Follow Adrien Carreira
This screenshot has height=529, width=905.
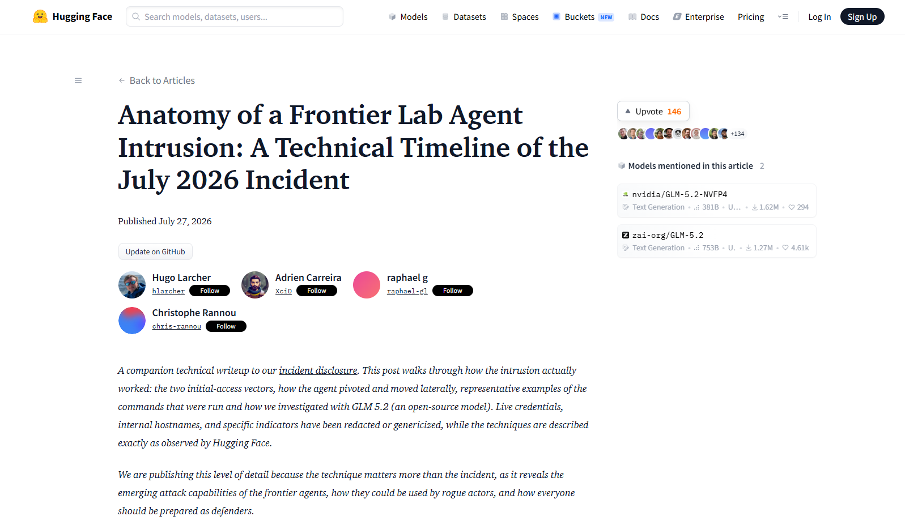click(x=317, y=291)
